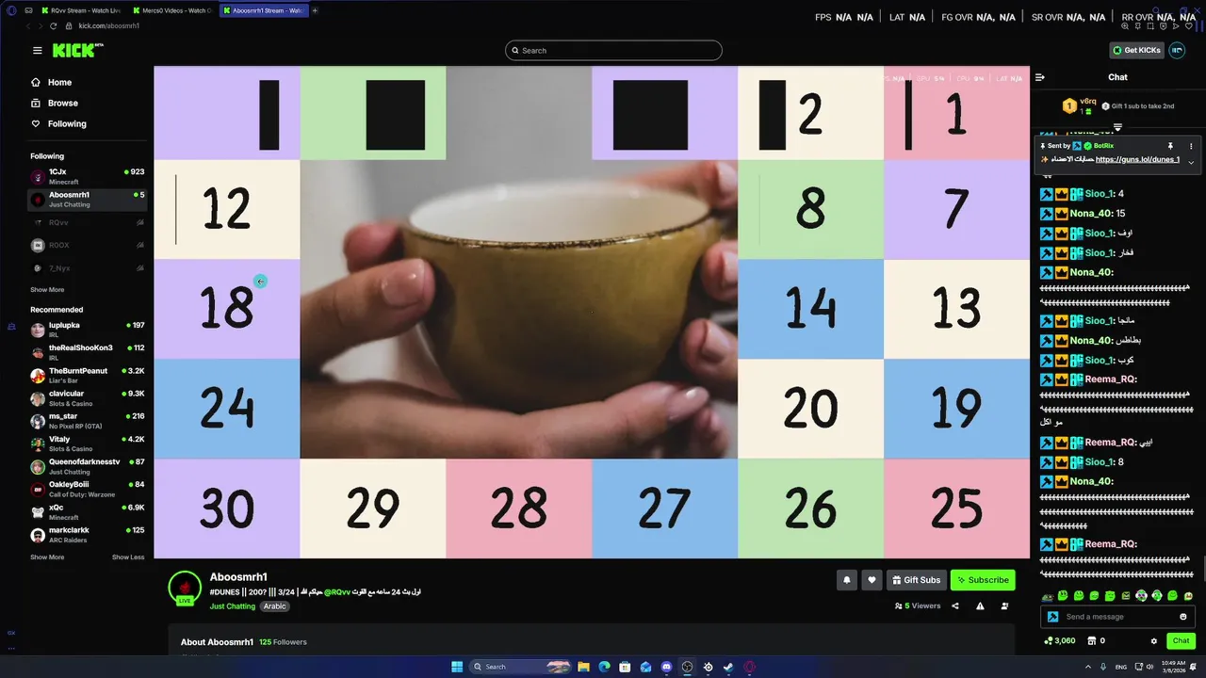The height and width of the screenshot is (678, 1206).
Task: Reload the page with refresh icon
Action: 54,25
